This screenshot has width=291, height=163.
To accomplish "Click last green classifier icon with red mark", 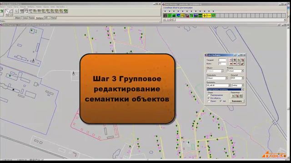I will pos(213,15).
